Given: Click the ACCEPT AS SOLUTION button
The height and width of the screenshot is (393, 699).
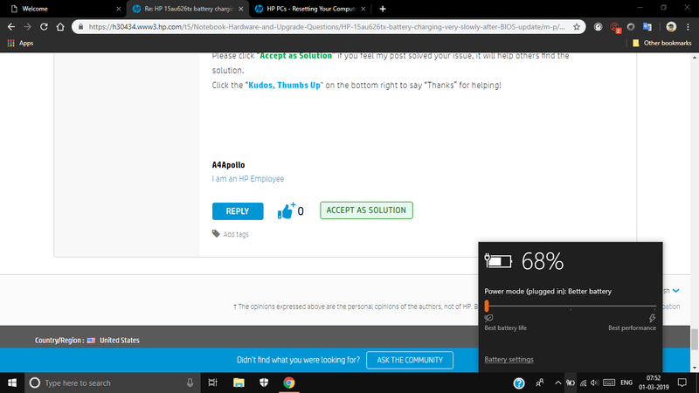Looking at the screenshot, I should pyautogui.click(x=366, y=210).
